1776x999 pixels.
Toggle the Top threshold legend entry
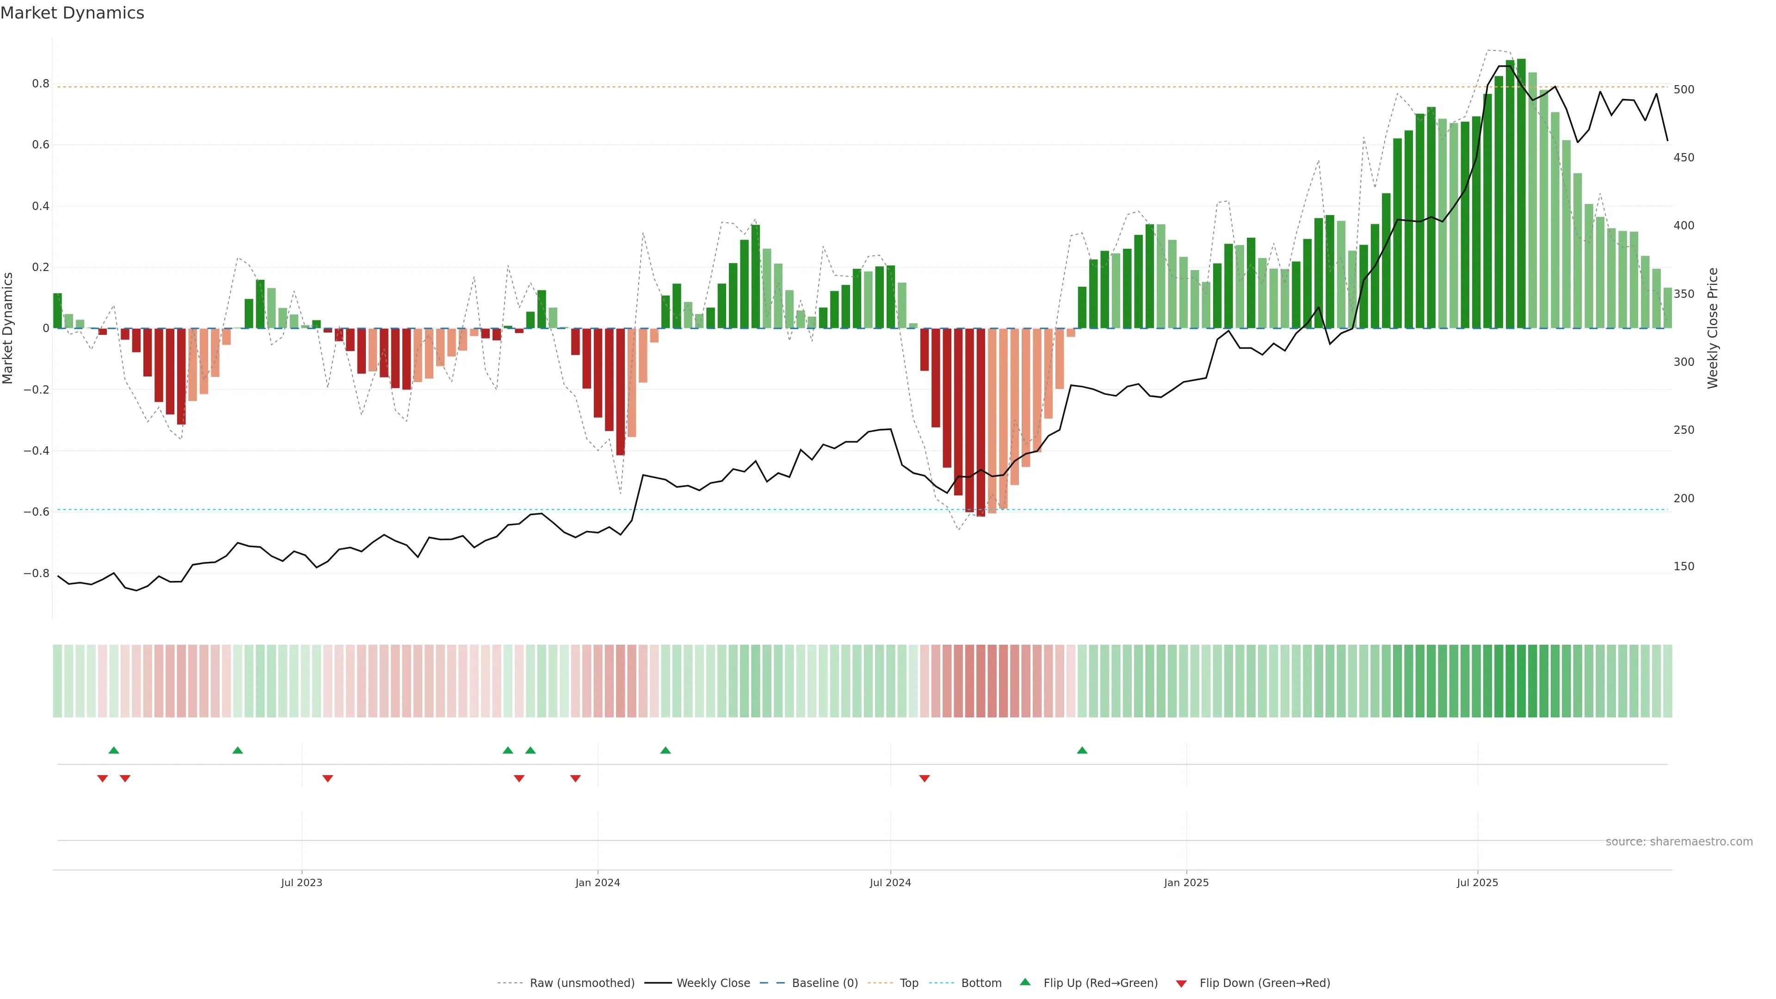909,983
